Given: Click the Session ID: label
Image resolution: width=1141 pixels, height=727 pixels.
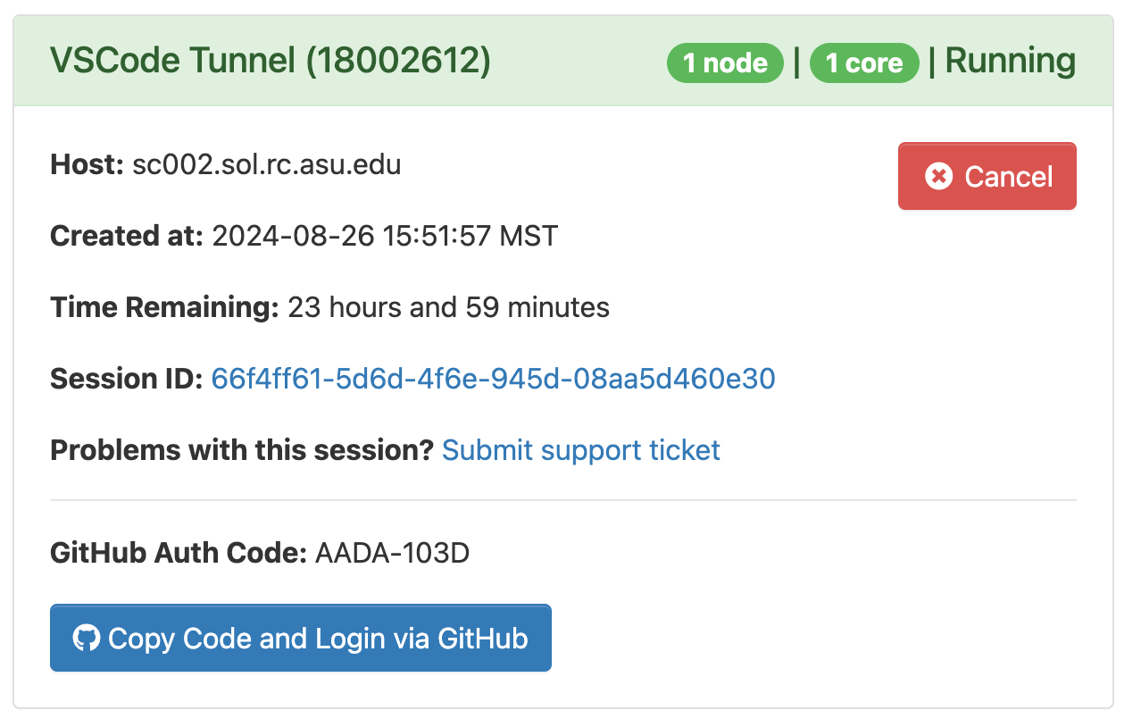Looking at the screenshot, I should [127, 380].
